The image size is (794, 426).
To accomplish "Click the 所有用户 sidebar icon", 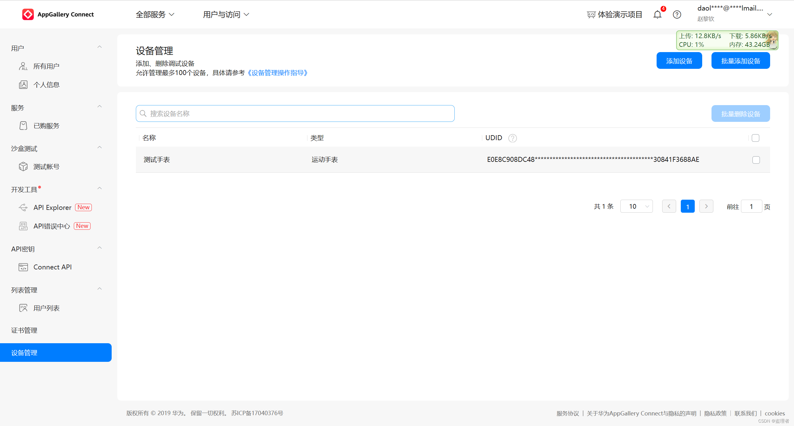I will tap(23, 66).
